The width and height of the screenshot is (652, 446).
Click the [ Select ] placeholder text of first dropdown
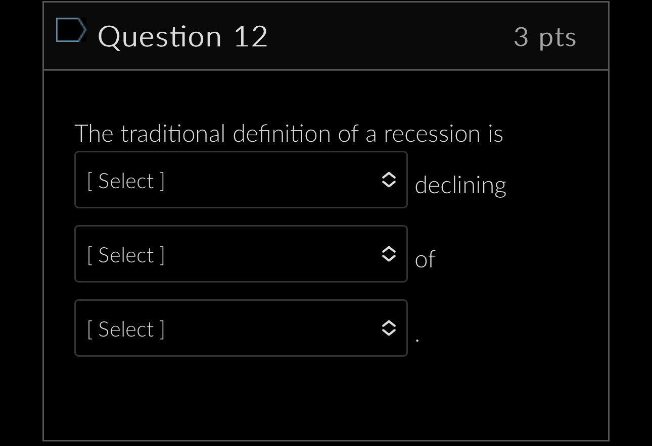pyautogui.click(x=125, y=180)
